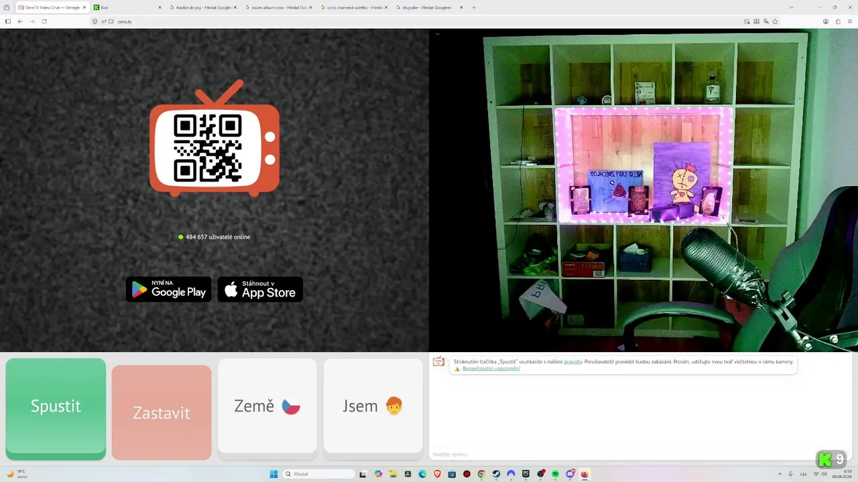
Task: Go back to the previous page
Action: (20, 21)
